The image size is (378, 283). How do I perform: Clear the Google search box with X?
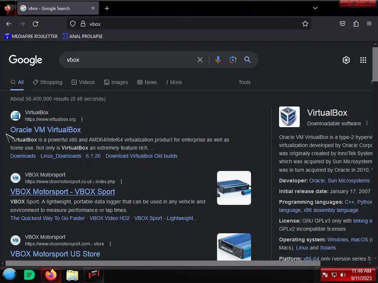pos(200,60)
